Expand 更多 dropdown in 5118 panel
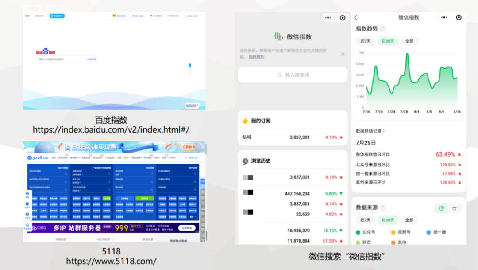Viewport: 478px width, 270px height. [193, 216]
